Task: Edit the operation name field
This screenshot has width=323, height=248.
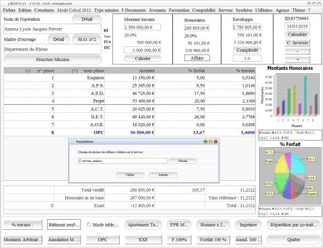Action: pos(52,29)
